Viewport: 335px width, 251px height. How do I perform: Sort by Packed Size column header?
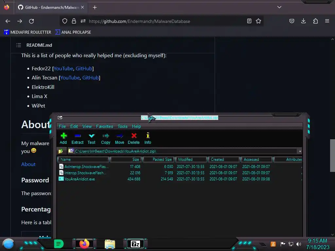coord(159,159)
